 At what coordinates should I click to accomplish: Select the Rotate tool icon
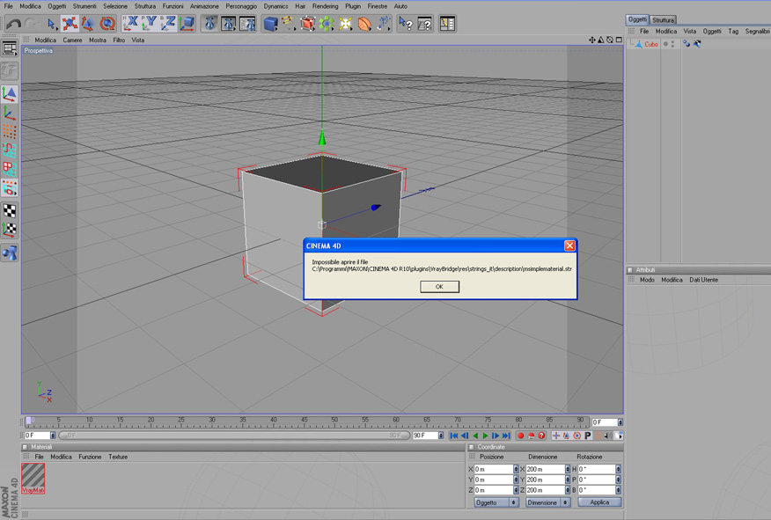coord(107,24)
